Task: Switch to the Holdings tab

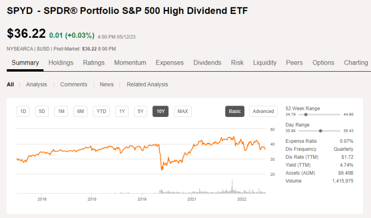Action: (x=61, y=63)
